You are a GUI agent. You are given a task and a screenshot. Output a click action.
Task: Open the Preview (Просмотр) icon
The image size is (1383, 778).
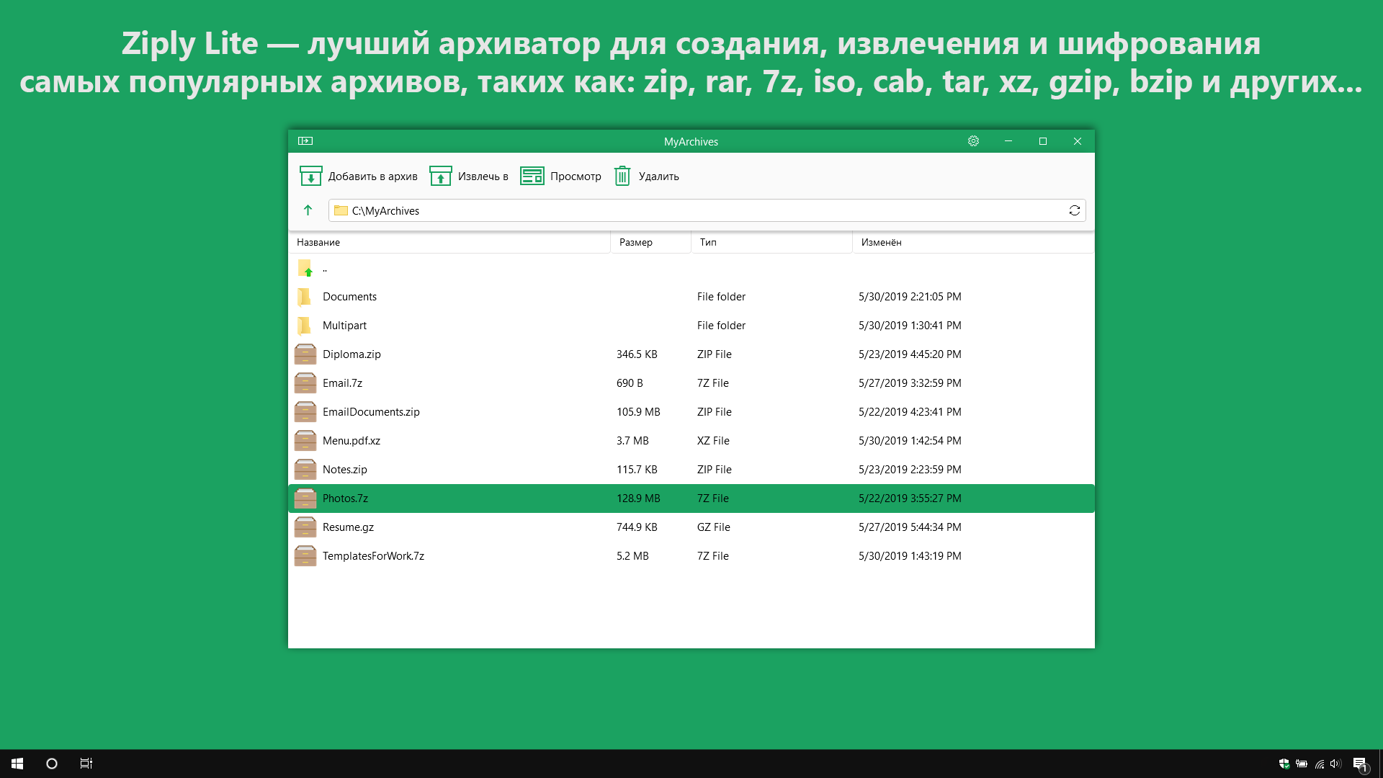(x=532, y=176)
